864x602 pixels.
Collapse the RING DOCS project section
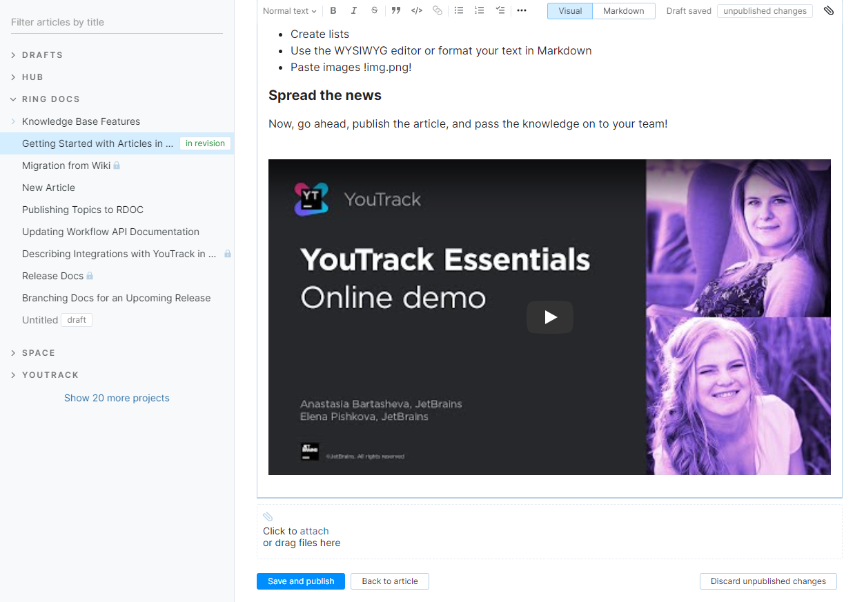coord(12,99)
